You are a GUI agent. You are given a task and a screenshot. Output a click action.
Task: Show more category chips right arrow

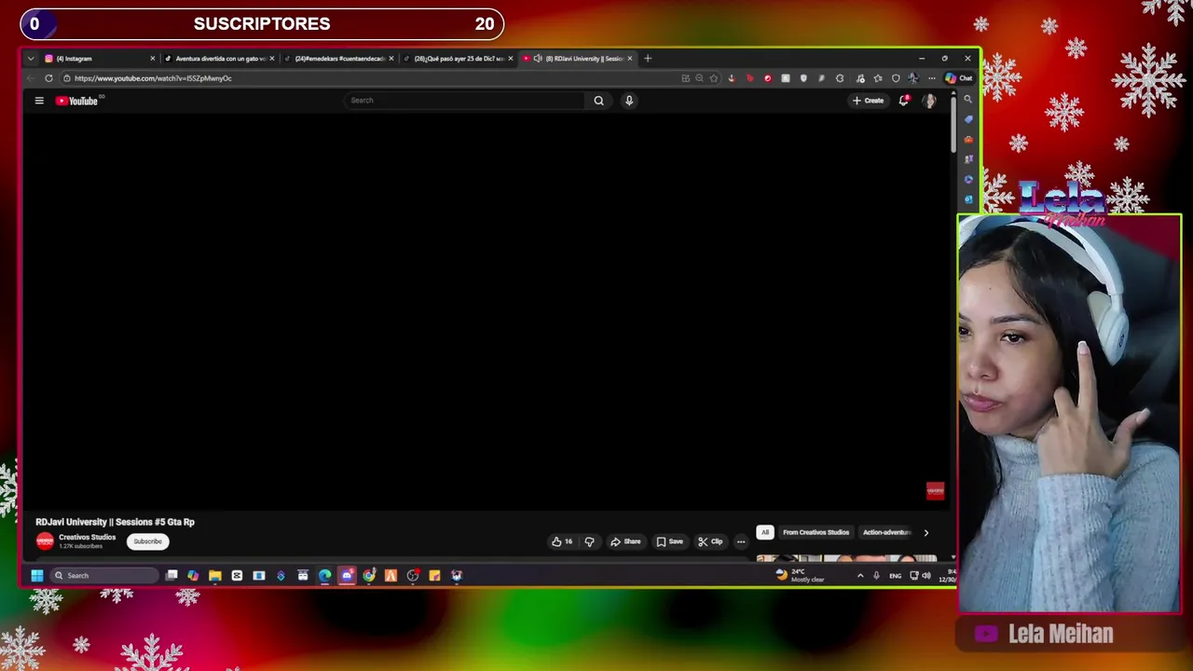926,533
